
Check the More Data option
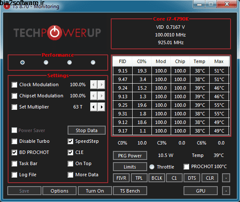click(71, 175)
